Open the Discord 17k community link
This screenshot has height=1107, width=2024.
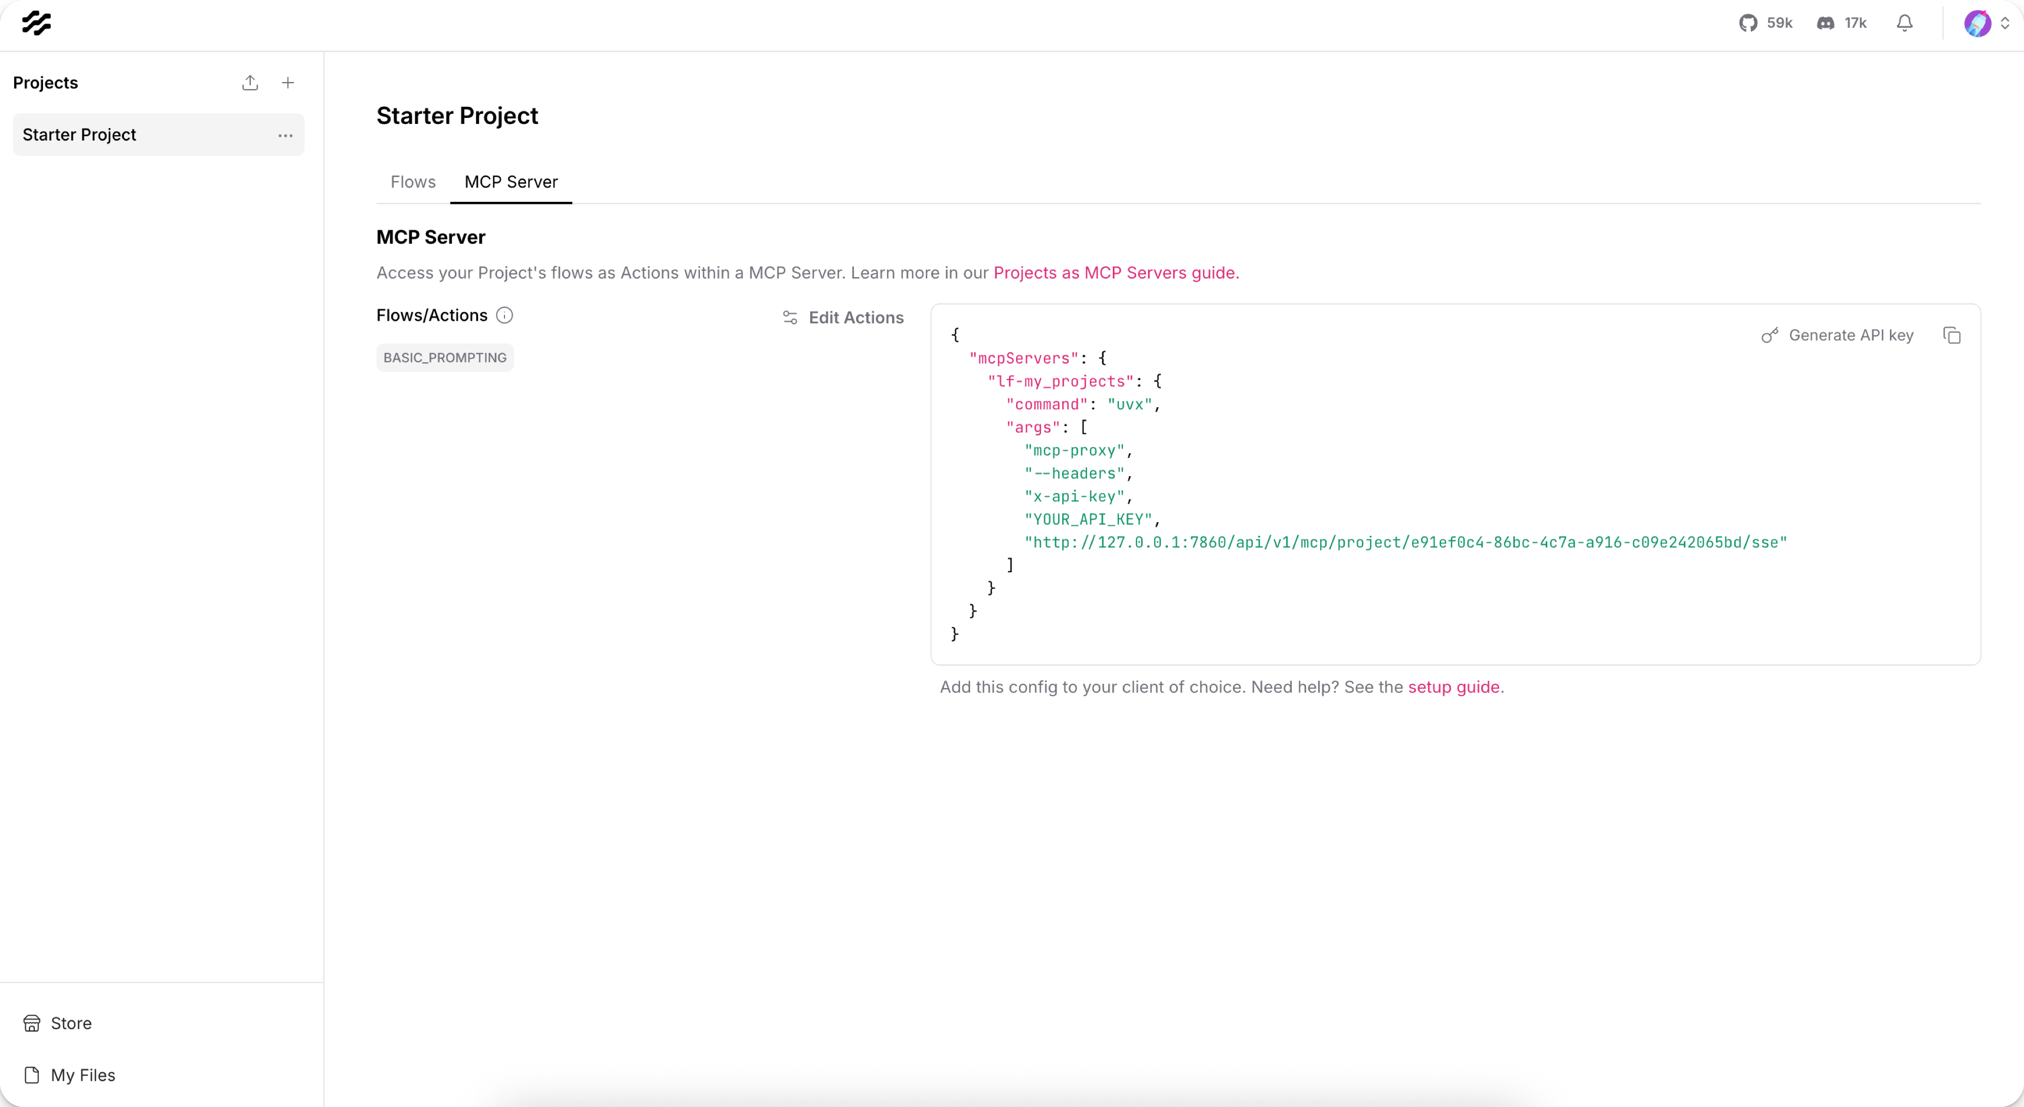pos(1841,24)
